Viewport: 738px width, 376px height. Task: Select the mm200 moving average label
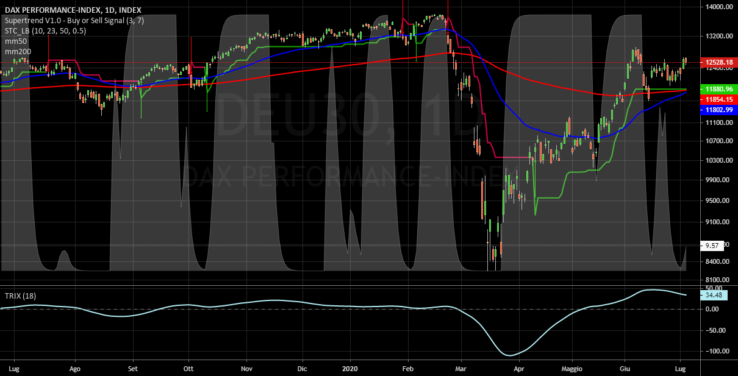coord(18,52)
